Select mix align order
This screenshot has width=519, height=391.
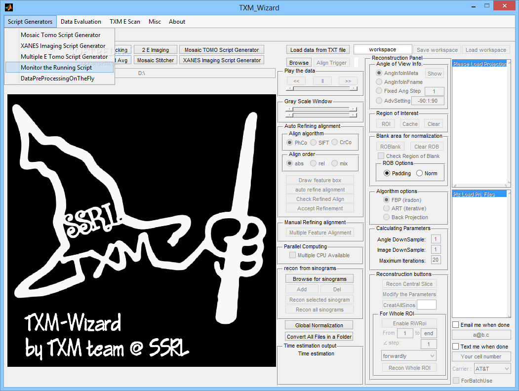[335, 163]
